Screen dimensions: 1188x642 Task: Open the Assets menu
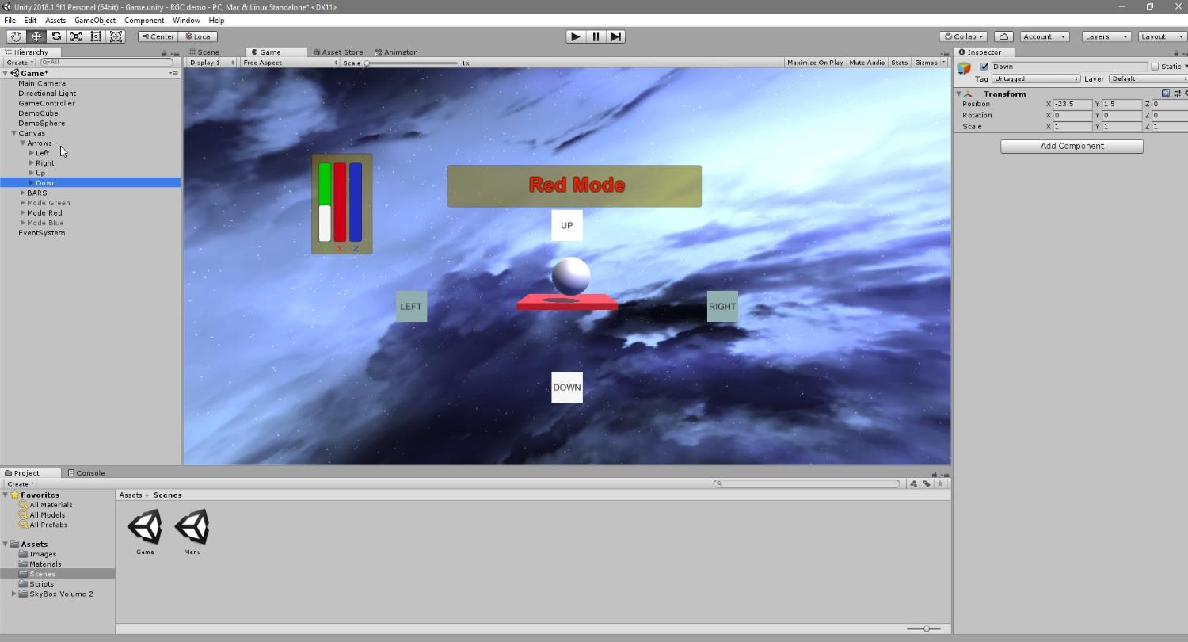55,20
